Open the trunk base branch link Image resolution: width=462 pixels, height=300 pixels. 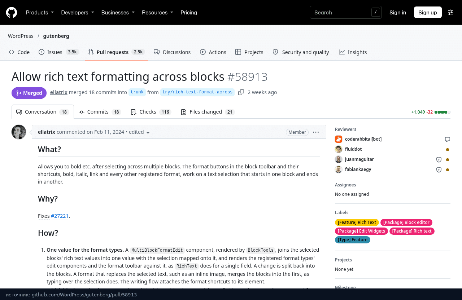click(137, 92)
